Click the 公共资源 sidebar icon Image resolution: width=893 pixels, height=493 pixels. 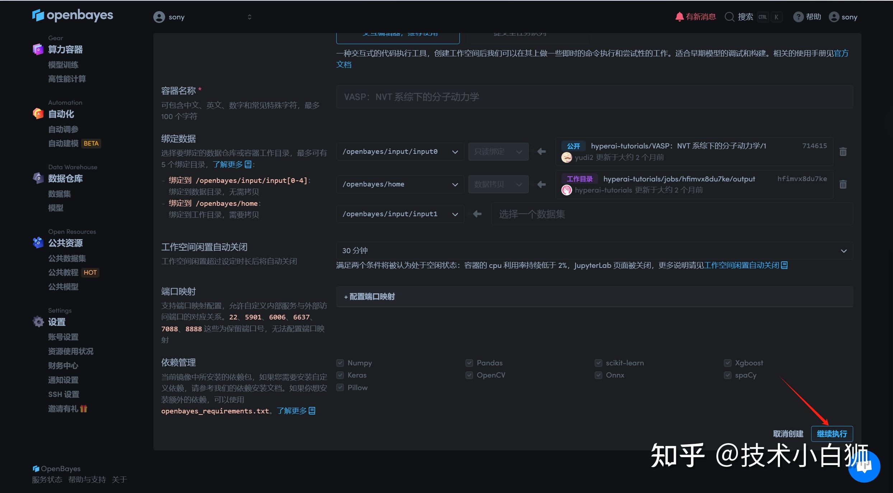(38, 243)
